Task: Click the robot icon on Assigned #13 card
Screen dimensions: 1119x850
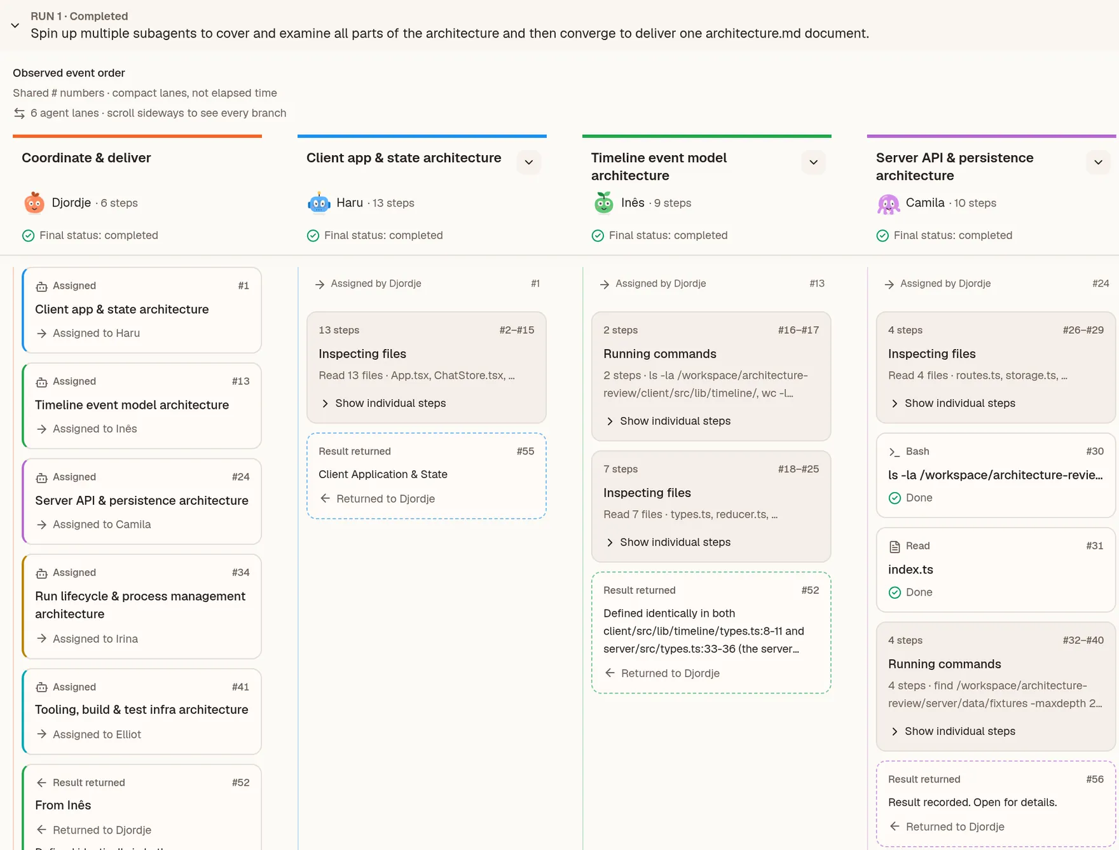Action: (41, 381)
